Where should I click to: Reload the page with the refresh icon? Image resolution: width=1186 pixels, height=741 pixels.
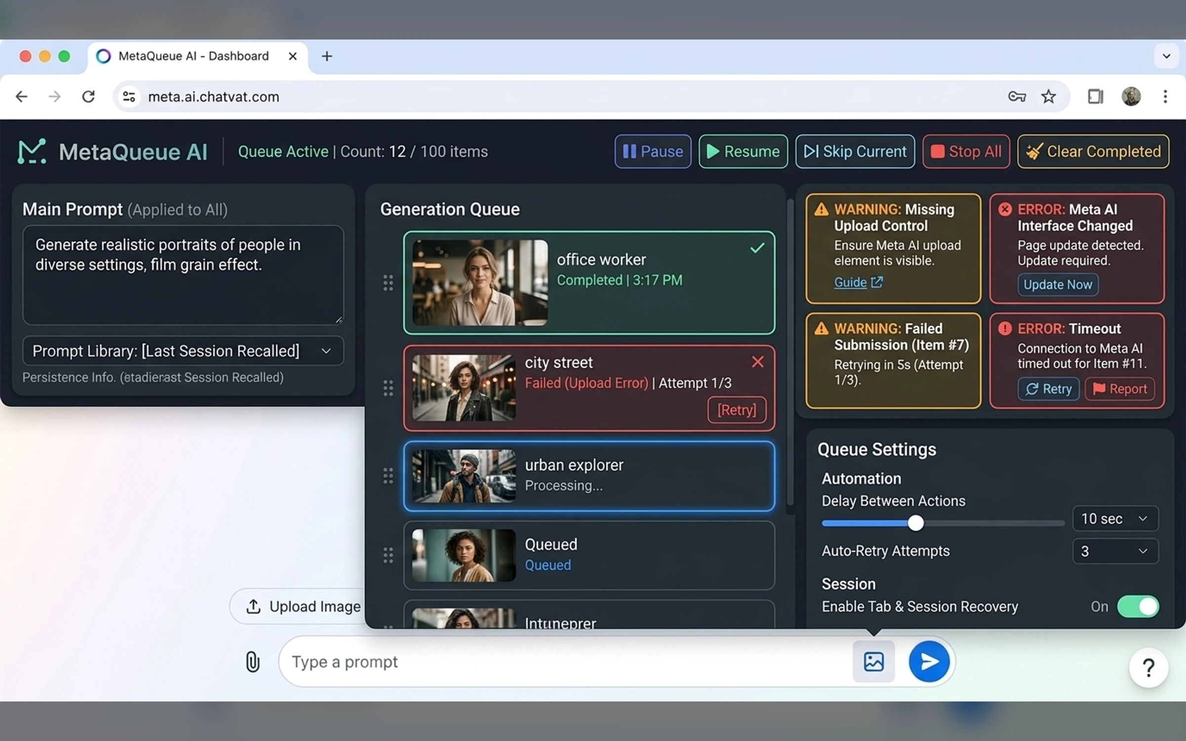(88, 96)
